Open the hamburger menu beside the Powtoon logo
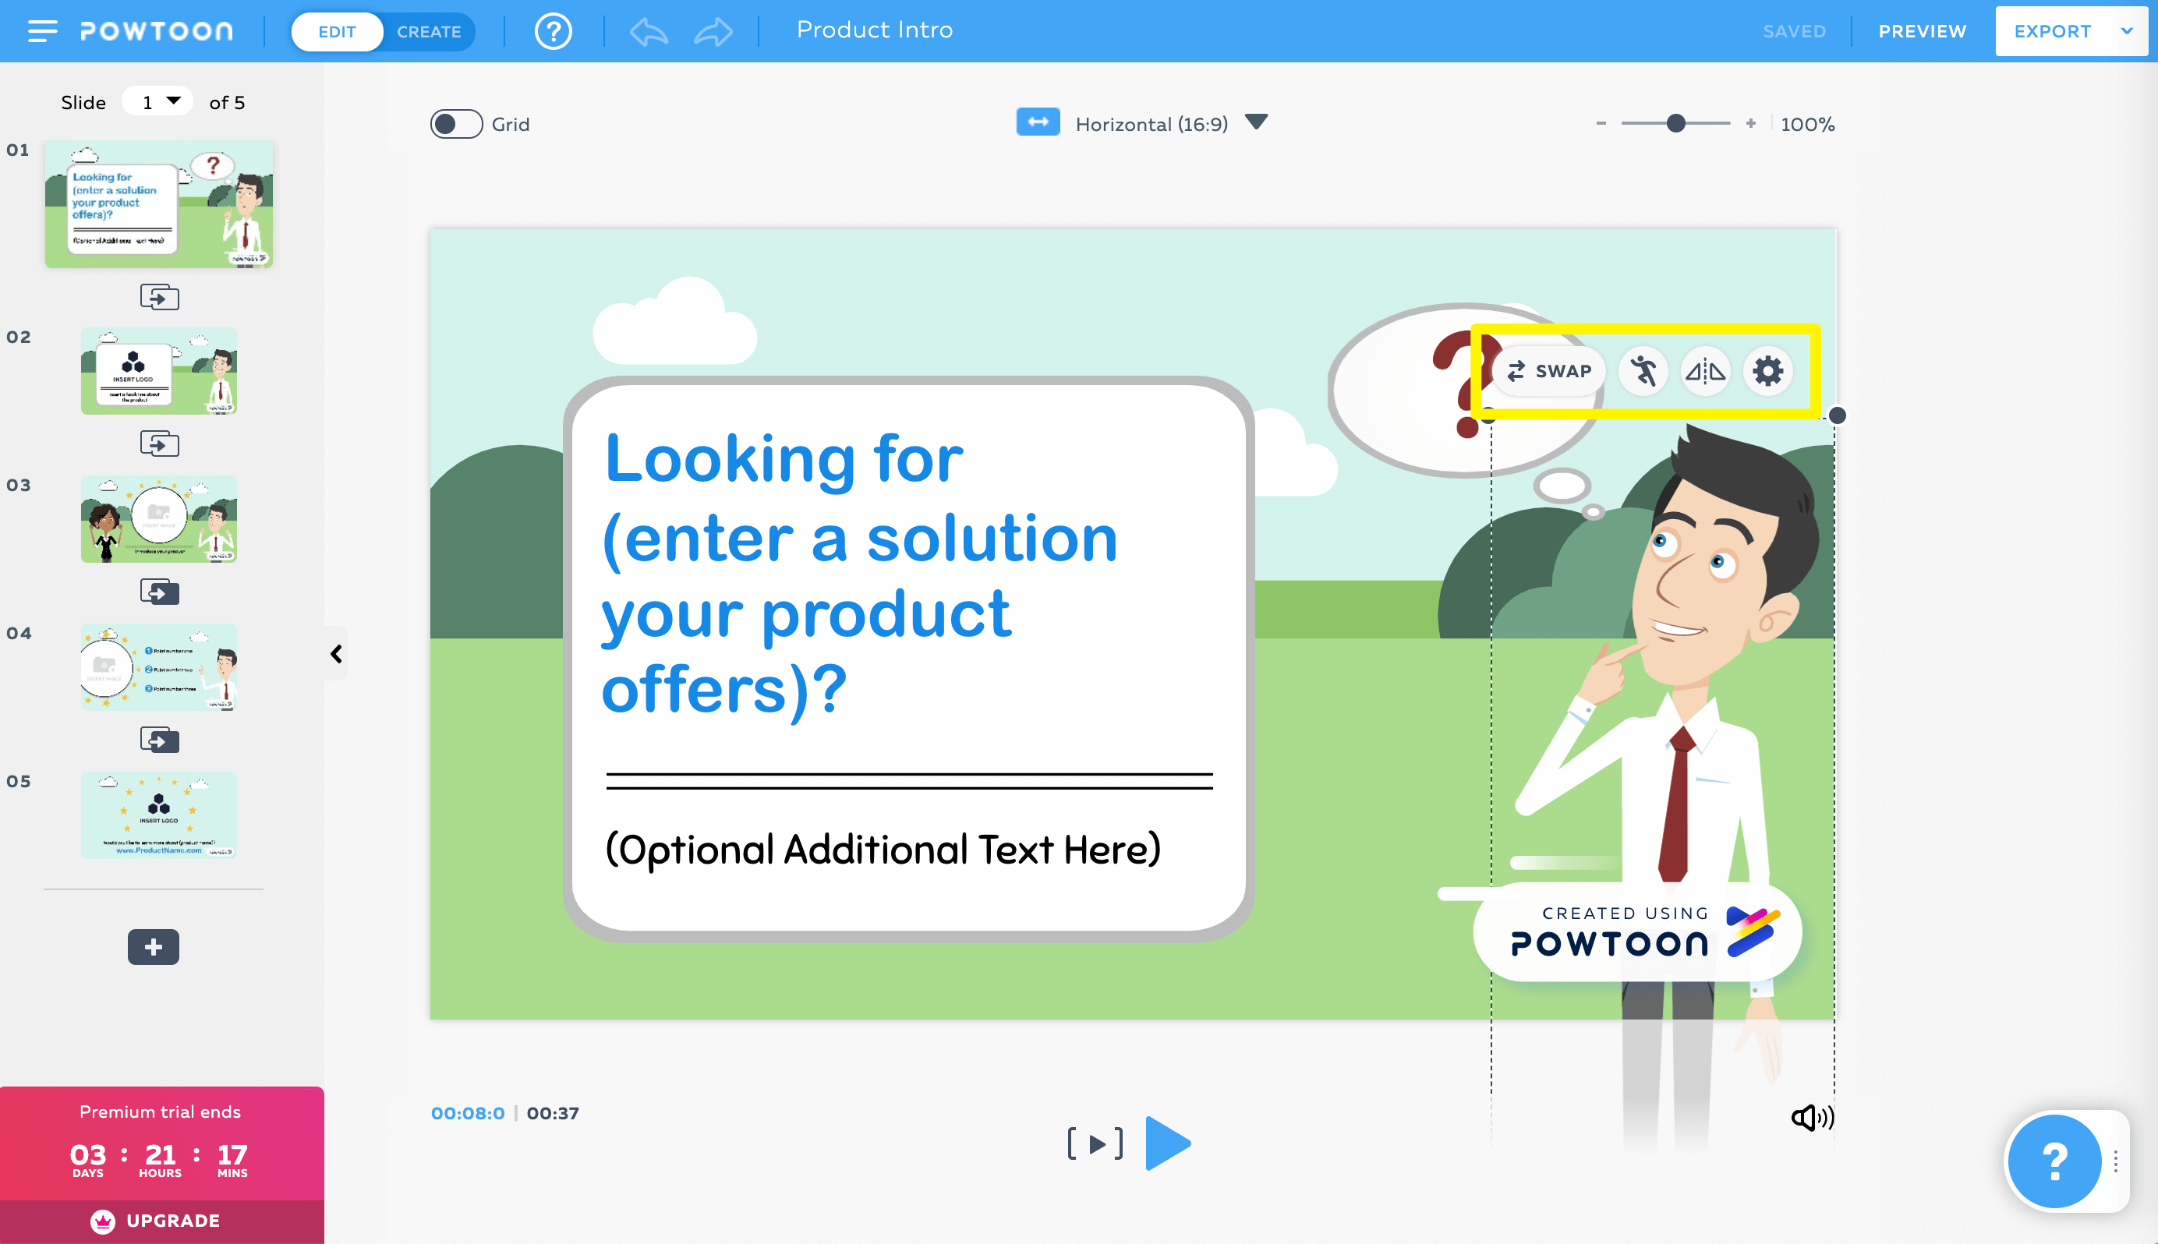 tap(41, 30)
